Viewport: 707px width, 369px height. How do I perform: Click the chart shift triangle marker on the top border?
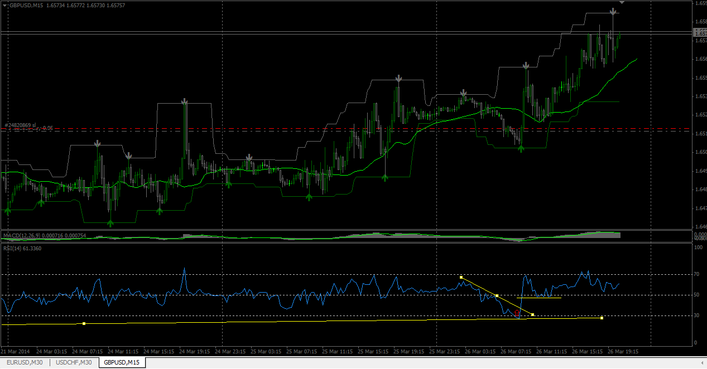coord(622,2)
